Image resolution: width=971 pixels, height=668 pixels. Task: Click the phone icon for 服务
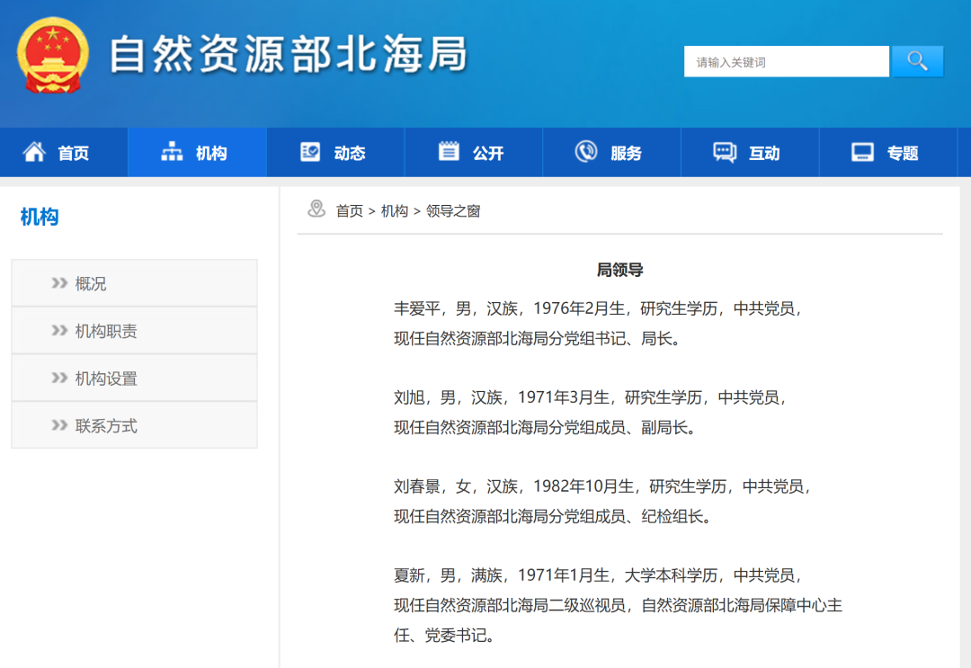point(586,152)
